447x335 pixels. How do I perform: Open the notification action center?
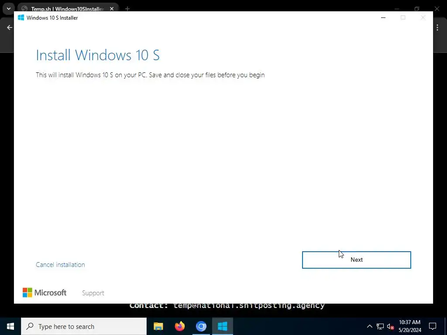click(x=433, y=326)
